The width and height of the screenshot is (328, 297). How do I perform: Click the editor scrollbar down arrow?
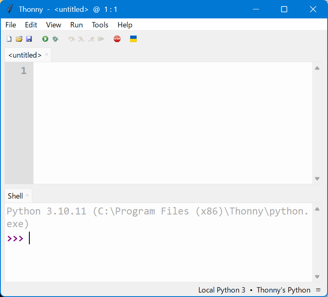click(x=317, y=179)
